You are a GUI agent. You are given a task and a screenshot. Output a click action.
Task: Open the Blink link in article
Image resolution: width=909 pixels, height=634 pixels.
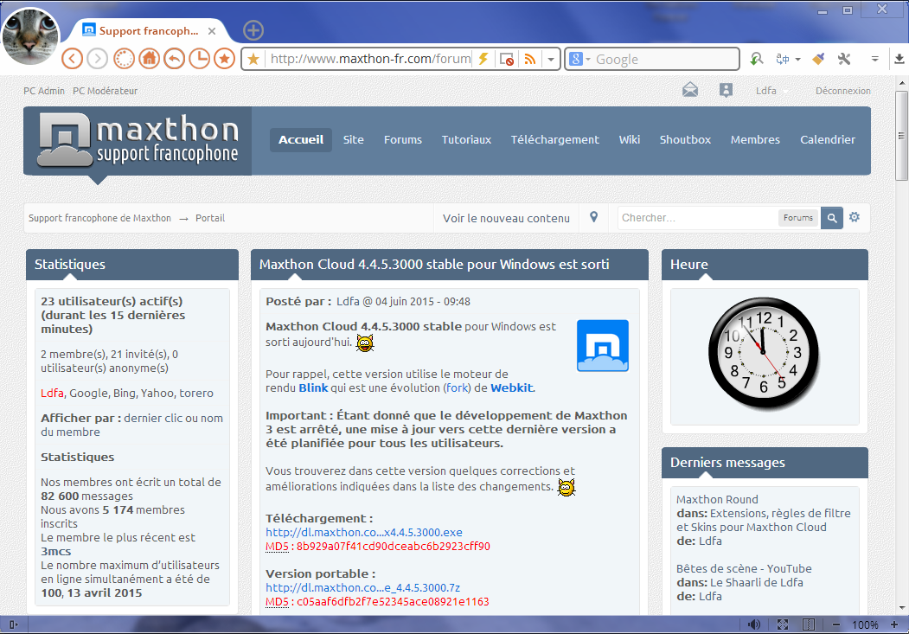pos(314,388)
